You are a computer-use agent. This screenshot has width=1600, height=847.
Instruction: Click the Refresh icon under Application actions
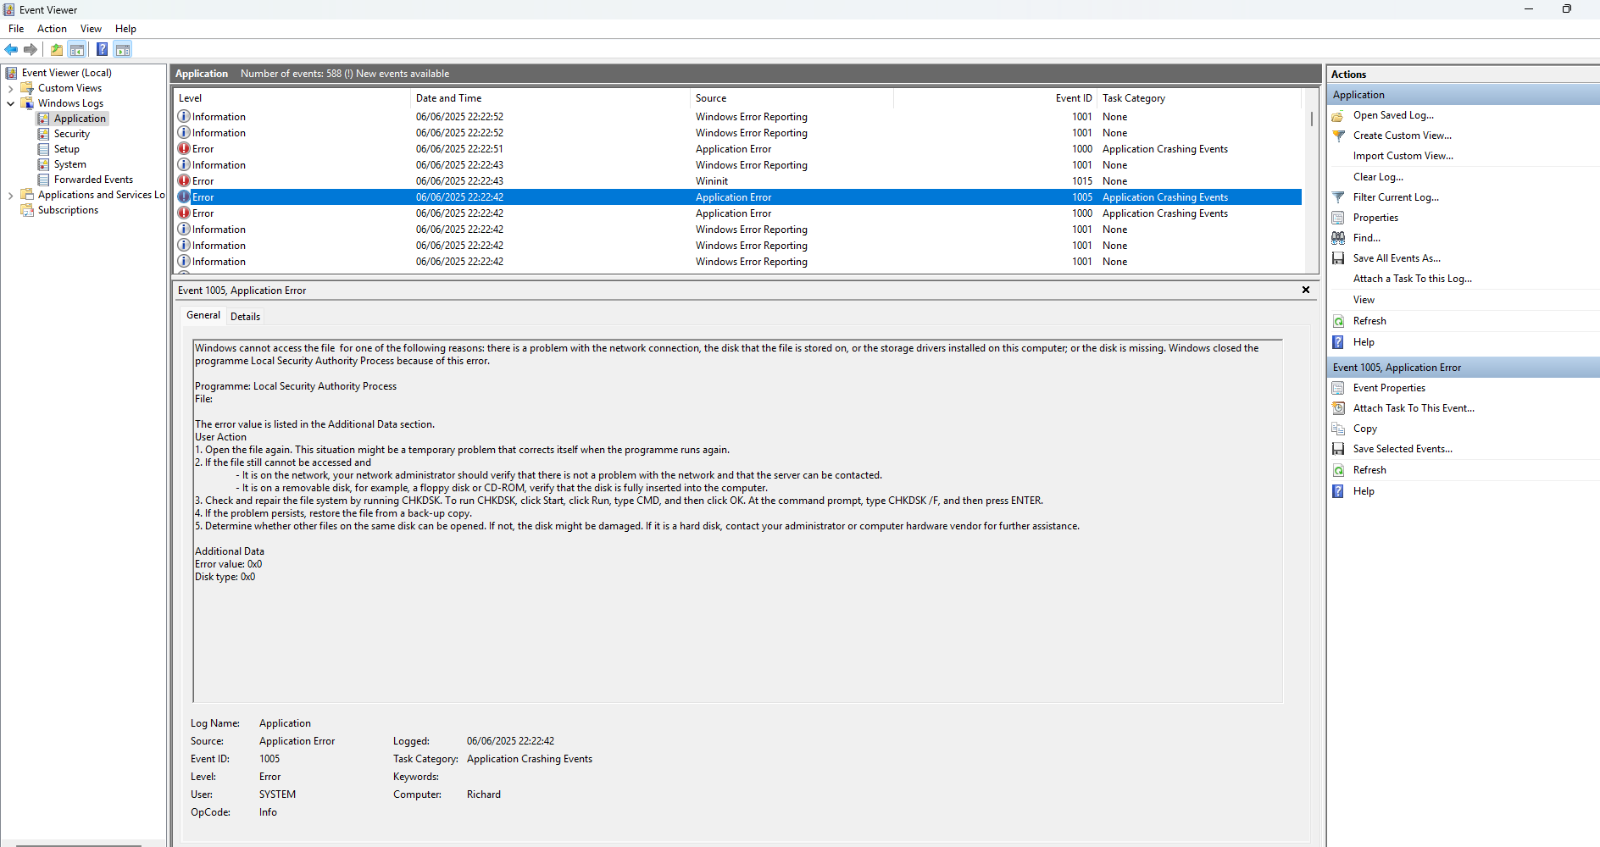pos(1338,321)
